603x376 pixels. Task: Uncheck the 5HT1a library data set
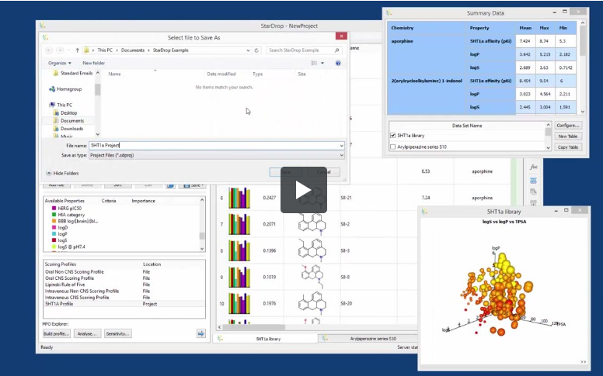[x=392, y=136]
